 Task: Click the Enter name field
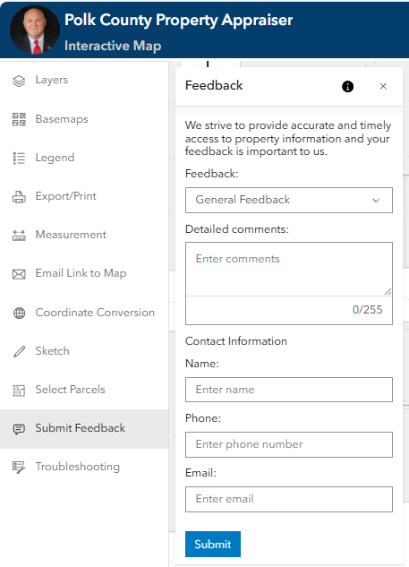tap(289, 390)
